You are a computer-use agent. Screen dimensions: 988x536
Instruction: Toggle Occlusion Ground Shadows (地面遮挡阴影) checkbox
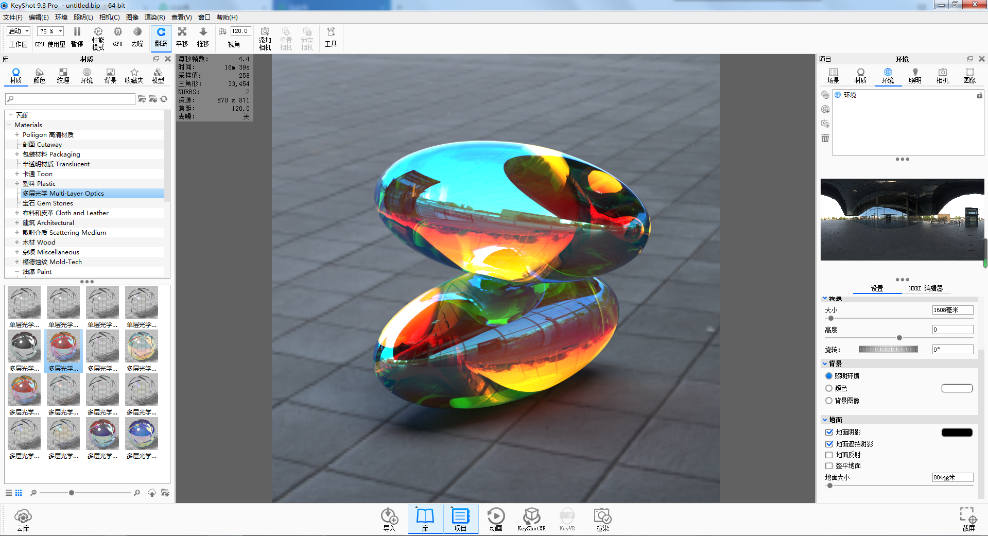pos(829,444)
